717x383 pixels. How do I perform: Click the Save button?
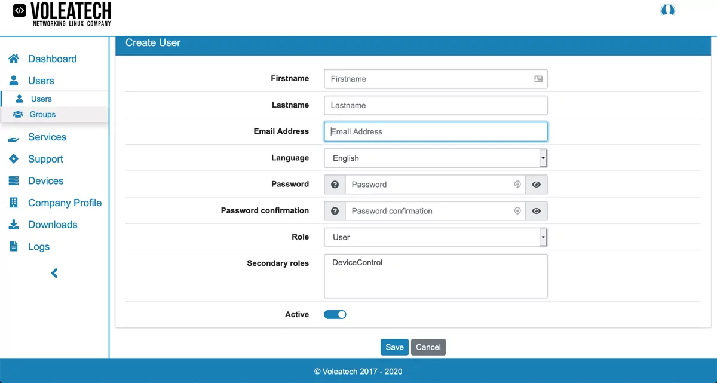pos(394,347)
